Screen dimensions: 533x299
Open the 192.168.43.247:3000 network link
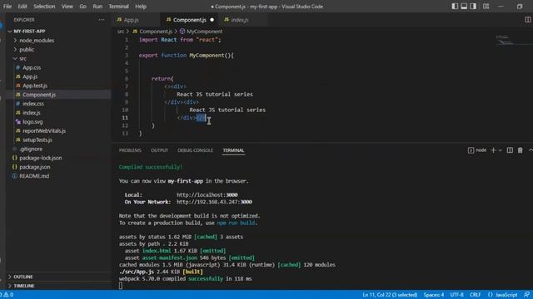[x=214, y=202]
